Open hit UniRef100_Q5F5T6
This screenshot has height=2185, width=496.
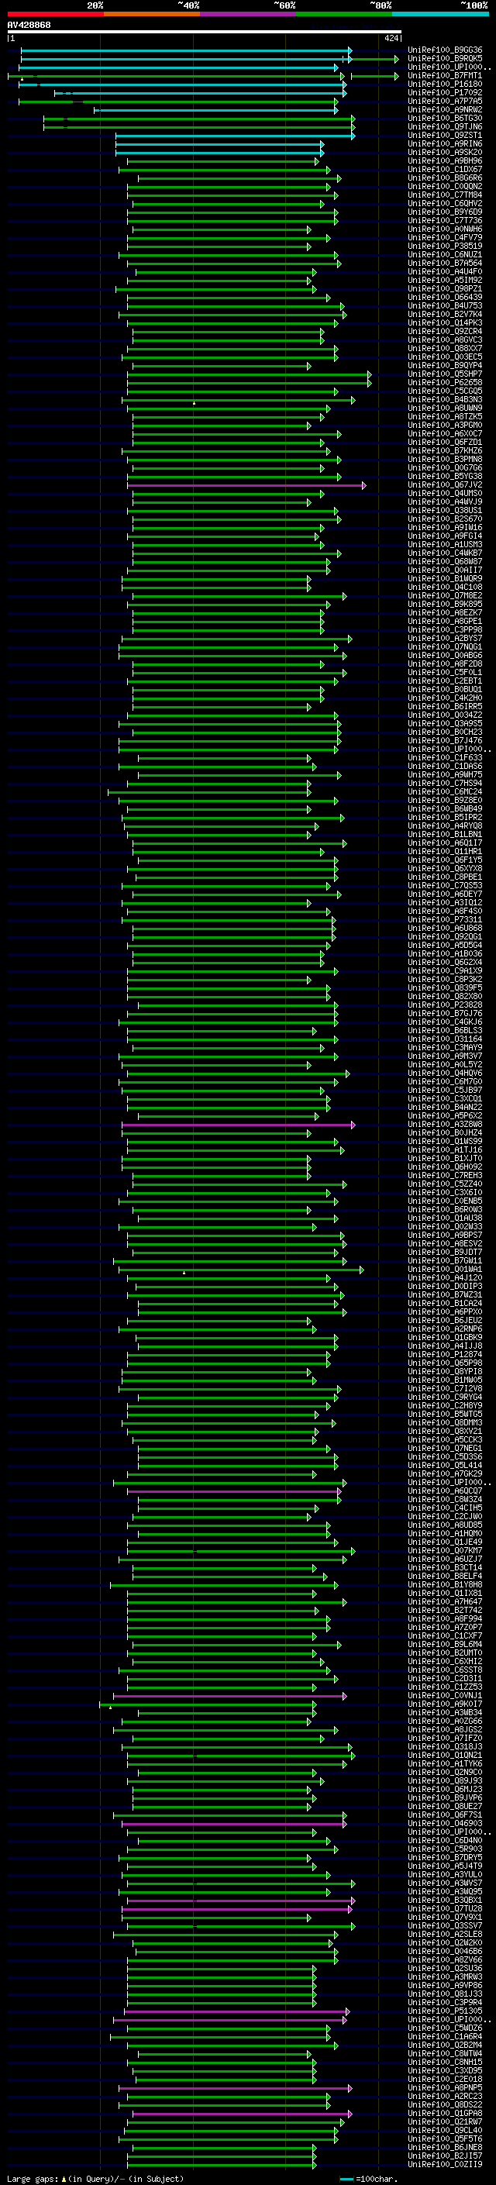point(445,2138)
